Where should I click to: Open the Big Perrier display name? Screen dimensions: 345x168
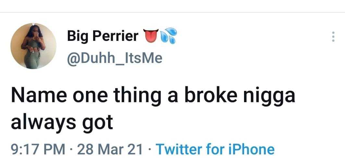(103, 36)
